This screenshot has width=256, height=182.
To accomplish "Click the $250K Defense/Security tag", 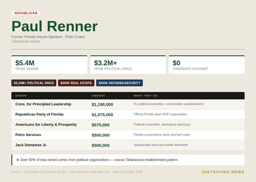I will click(119, 83).
